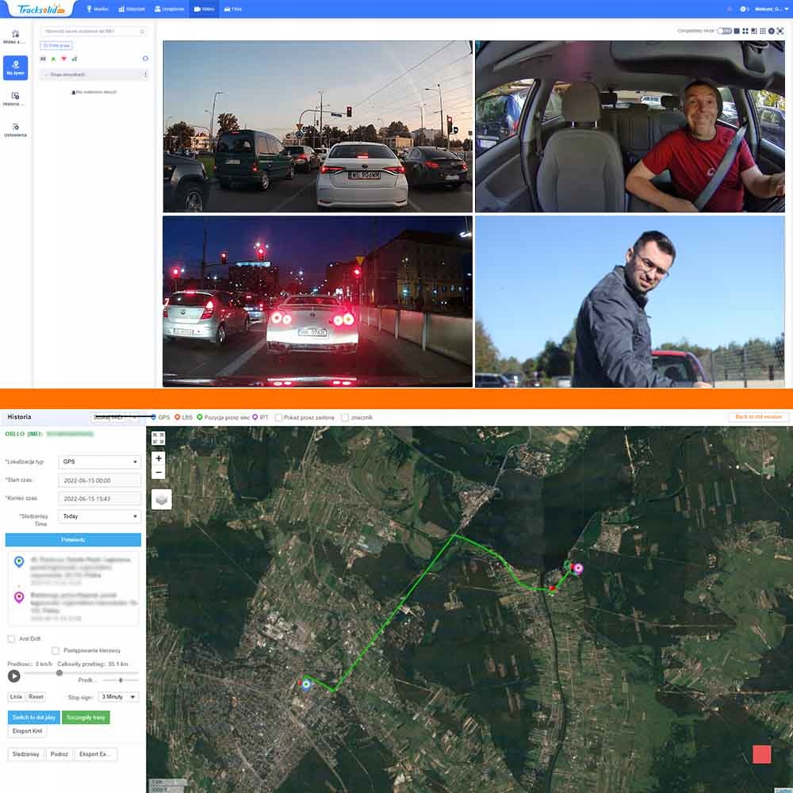Toggle the Compatibility Mode switch
The width and height of the screenshot is (793, 793).
[724, 31]
